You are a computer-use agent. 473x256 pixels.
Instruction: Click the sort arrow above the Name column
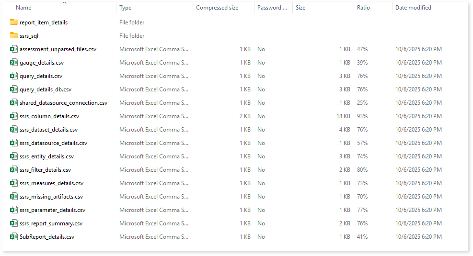(65, 2)
